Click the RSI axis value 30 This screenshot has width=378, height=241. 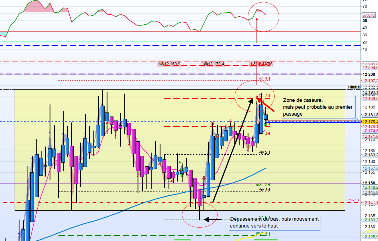[x=365, y=35]
